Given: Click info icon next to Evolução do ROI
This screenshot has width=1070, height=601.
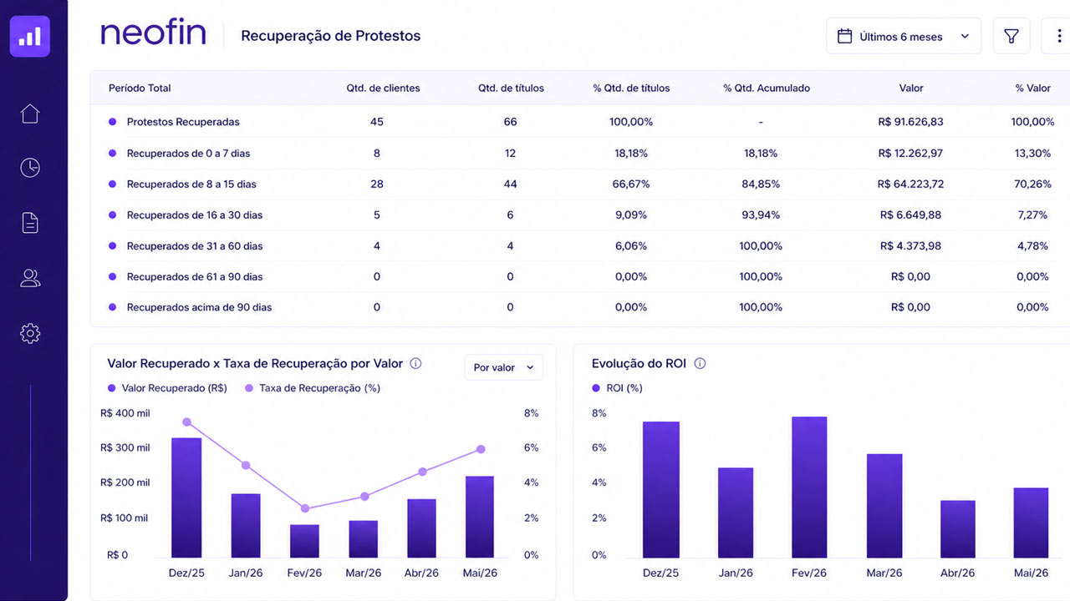Looking at the screenshot, I should [x=701, y=363].
